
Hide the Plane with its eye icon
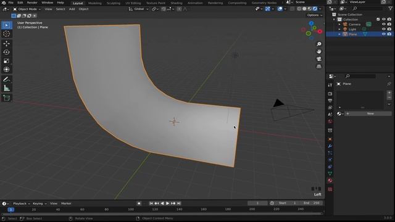[x=384, y=34]
